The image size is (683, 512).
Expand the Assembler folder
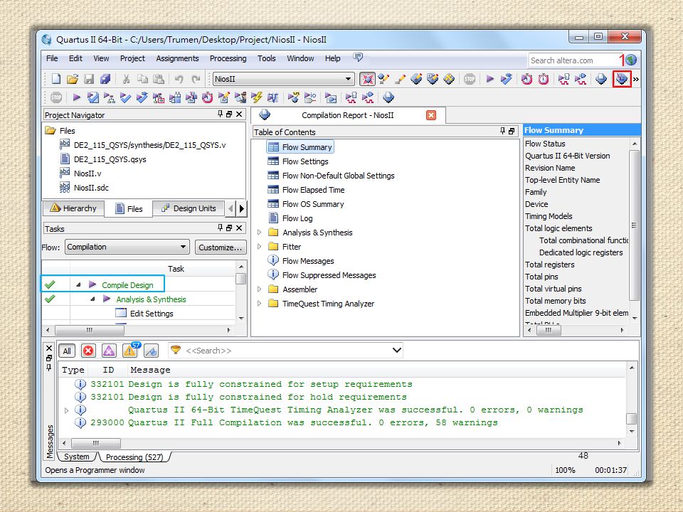[x=260, y=289]
